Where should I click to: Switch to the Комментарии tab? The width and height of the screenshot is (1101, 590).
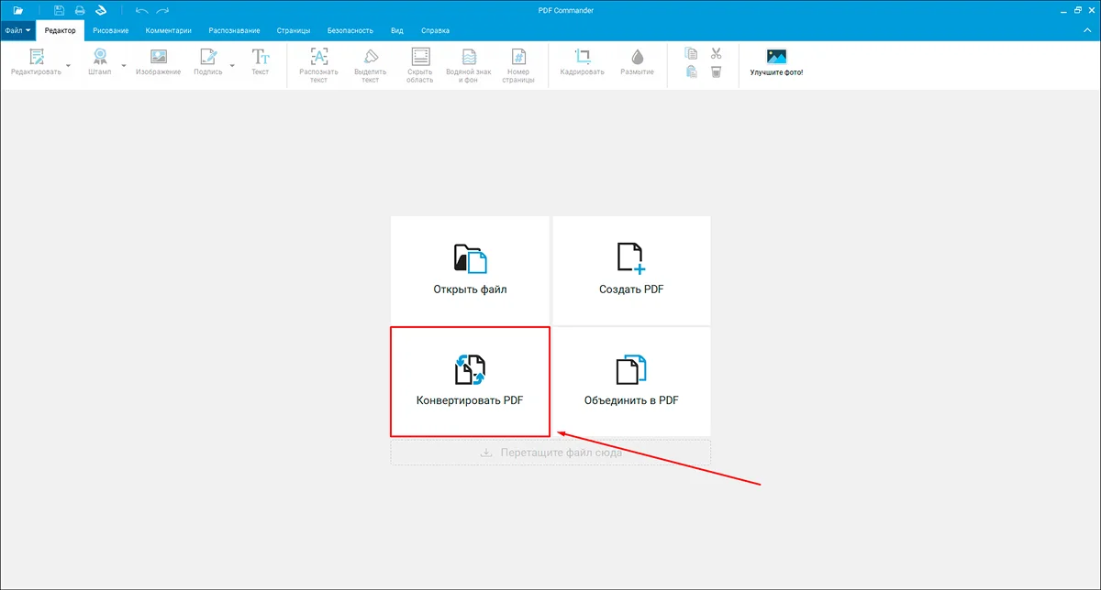click(x=169, y=30)
